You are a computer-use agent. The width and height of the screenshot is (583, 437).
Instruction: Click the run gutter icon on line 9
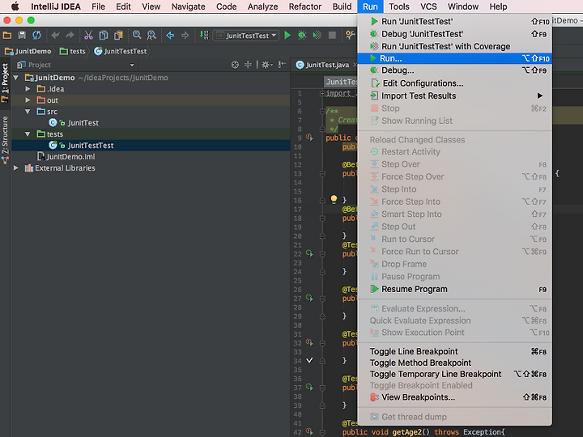(309, 138)
